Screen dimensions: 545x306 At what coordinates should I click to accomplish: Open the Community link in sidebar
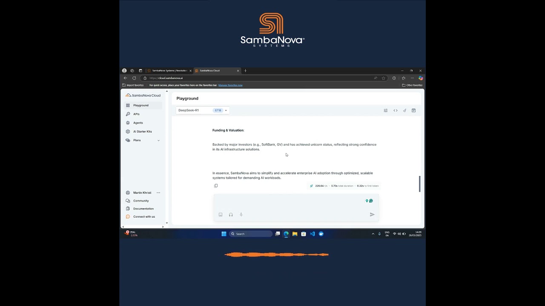click(x=137, y=201)
